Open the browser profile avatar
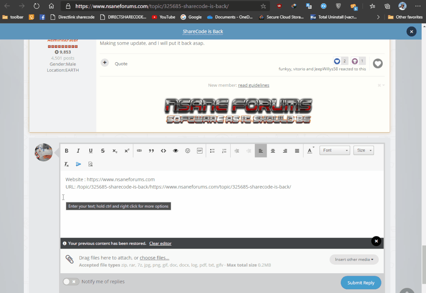Image resolution: width=426 pixels, height=293 pixels. tap(402, 6)
